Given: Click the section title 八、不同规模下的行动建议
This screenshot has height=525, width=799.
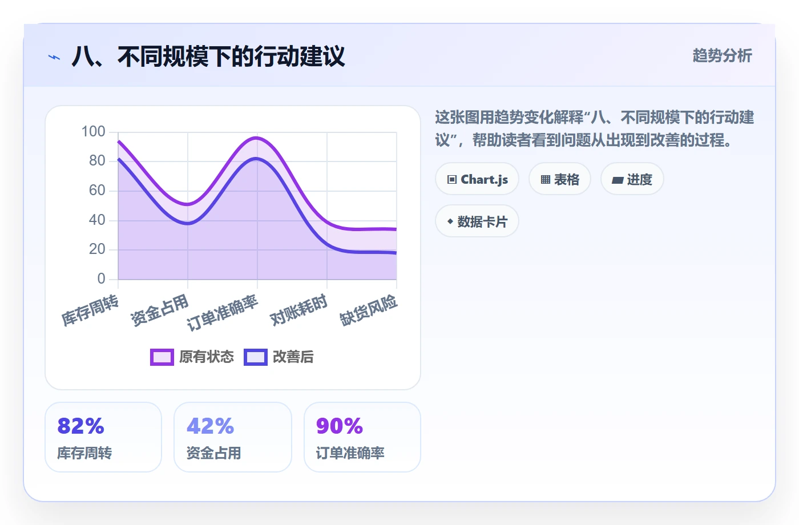Looking at the screenshot, I should coord(208,56).
